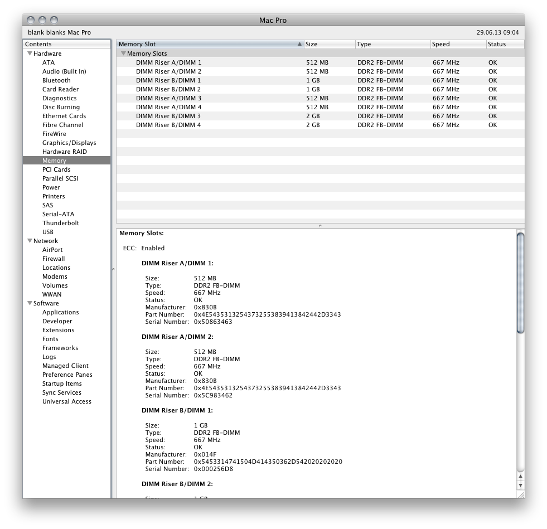
Task: Open Extensions section
Action: point(58,330)
